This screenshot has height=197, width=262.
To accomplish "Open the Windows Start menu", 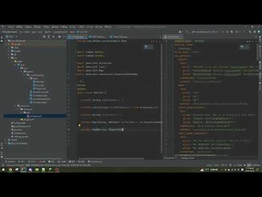I will coord(3,170).
